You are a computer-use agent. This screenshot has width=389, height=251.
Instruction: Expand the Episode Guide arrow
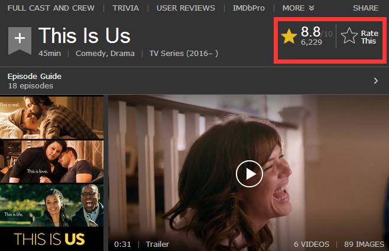pos(376,81)
